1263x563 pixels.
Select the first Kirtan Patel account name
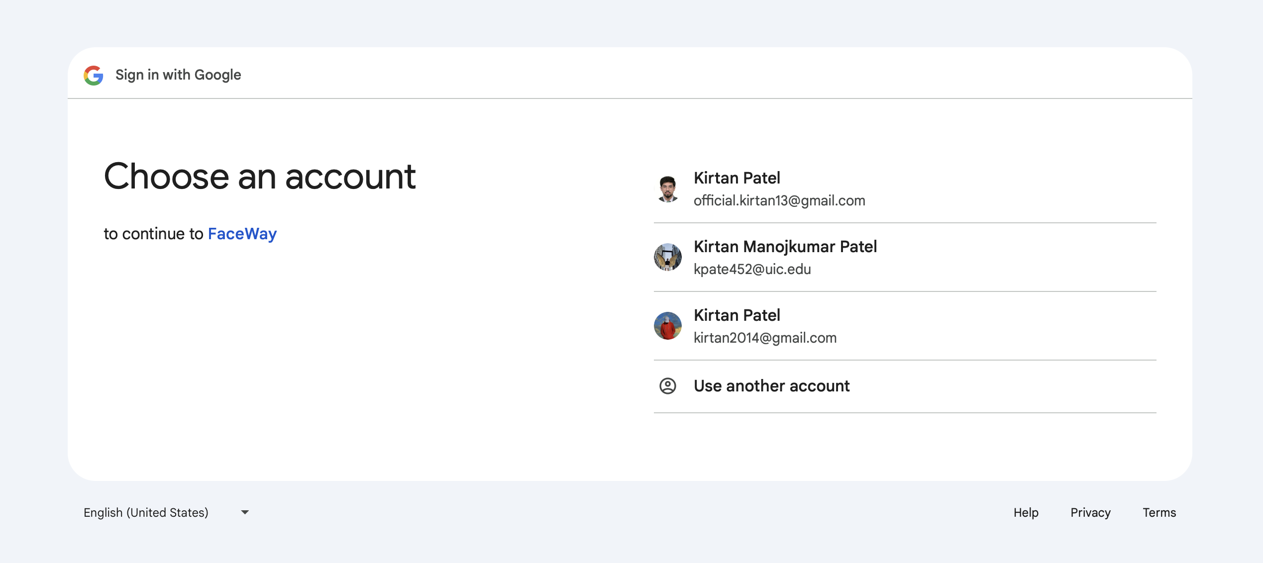point(737,178)
